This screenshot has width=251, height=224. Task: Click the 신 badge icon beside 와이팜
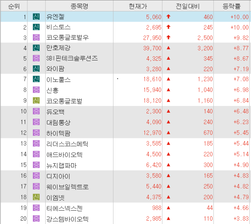36,68
